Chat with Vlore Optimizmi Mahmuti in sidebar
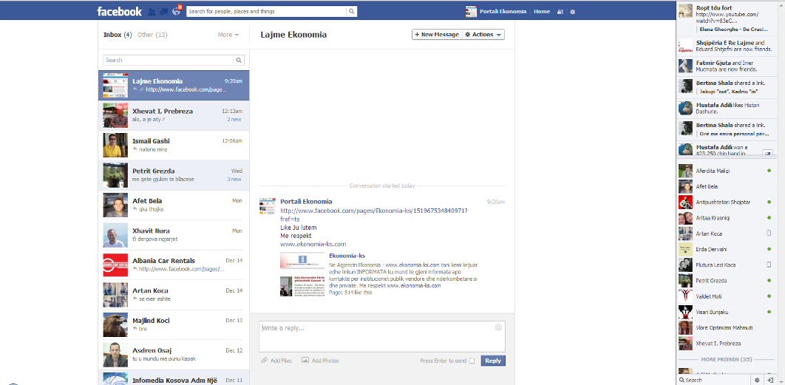 pyautogui.click(x=727, y=328)
